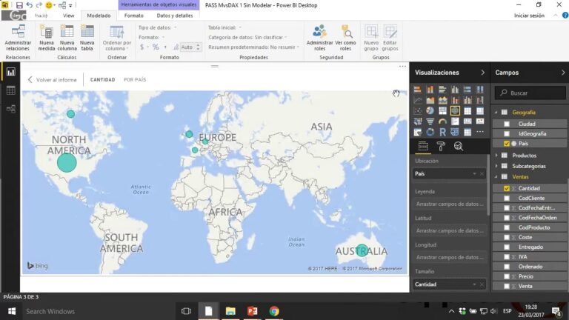The height and width of the screenshot is (320, 569).
Task: Switch to Relationships view in left sidebar
Action: 11,109
